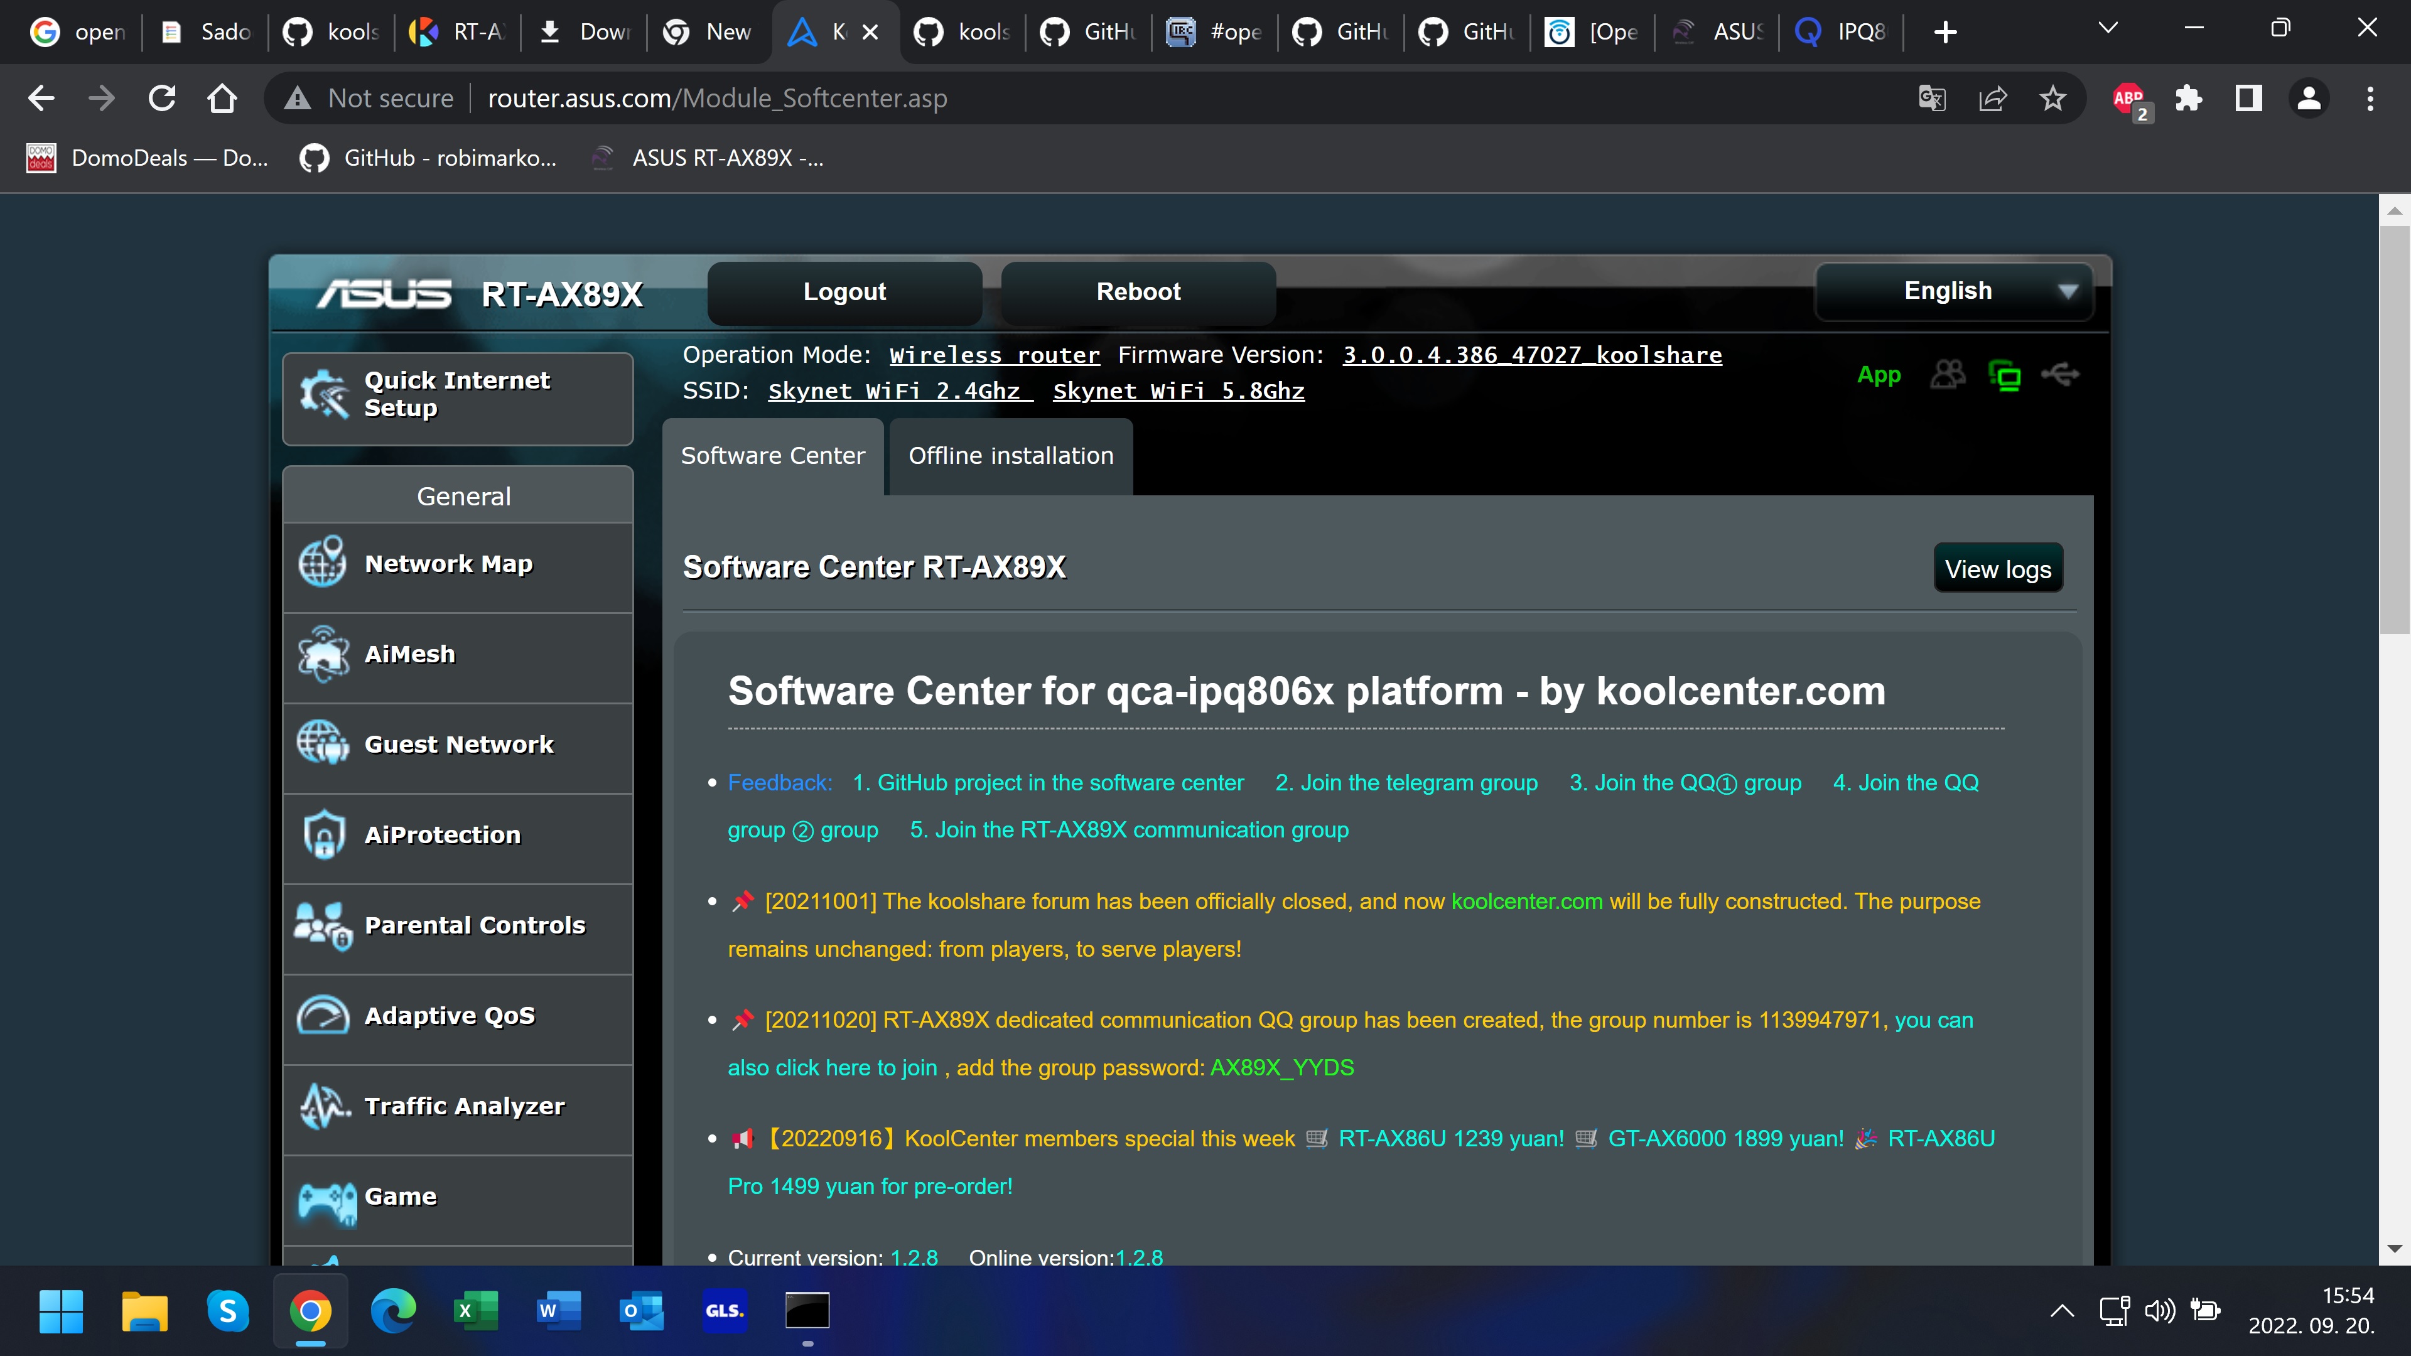Switch to the IPQ8 browser tab

pyautogui.click(x=1840, y=32)
